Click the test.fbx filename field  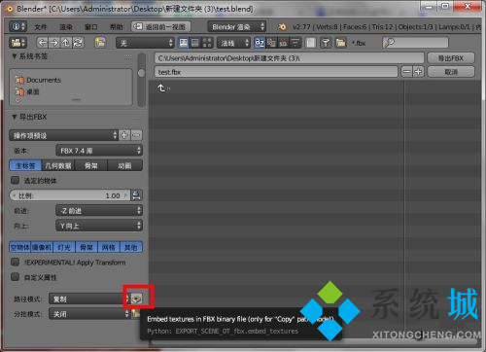(x=276, y=72)
